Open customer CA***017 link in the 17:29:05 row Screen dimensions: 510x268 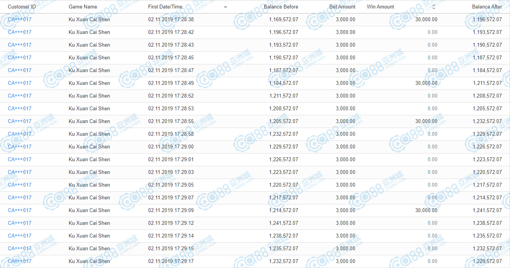(20, 185)
